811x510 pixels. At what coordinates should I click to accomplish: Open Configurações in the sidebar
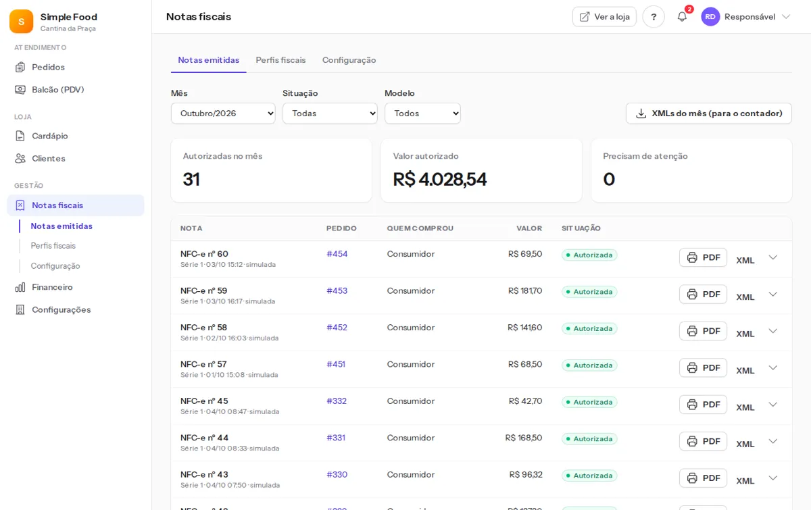[76, 309]
